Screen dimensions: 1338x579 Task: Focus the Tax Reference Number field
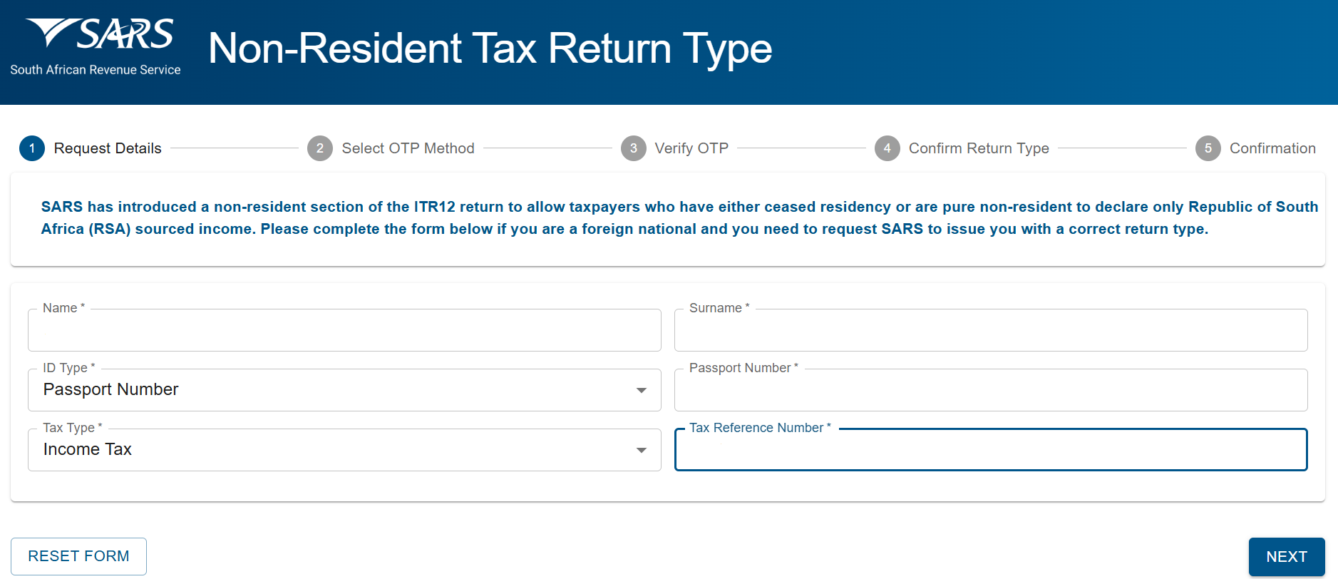(991, 450)
